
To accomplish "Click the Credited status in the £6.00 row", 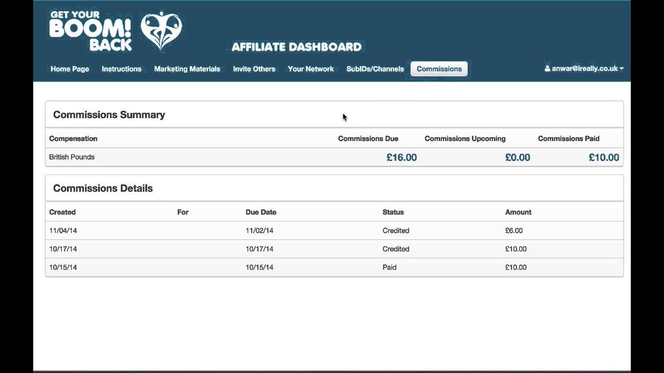I will (x=396, y=231).
